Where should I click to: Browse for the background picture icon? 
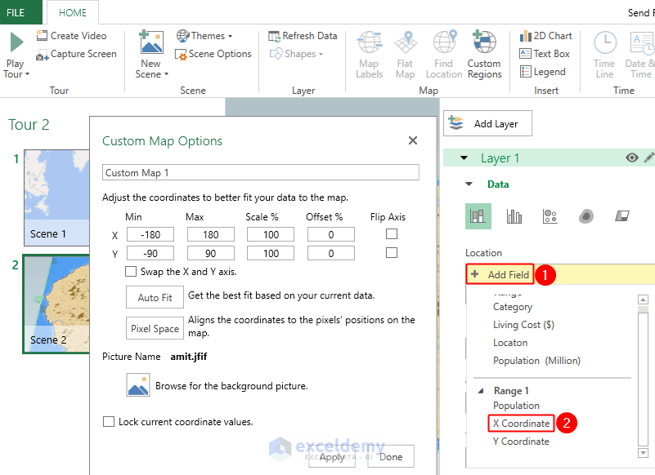coord(138,385)
